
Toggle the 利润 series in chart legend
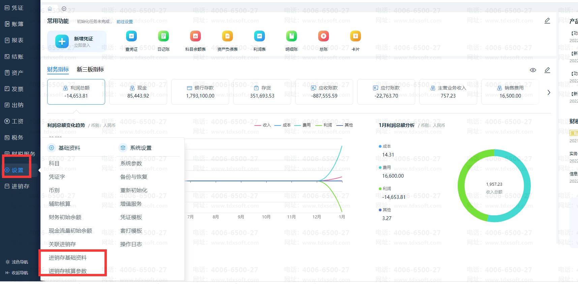(x=324, y=125)
